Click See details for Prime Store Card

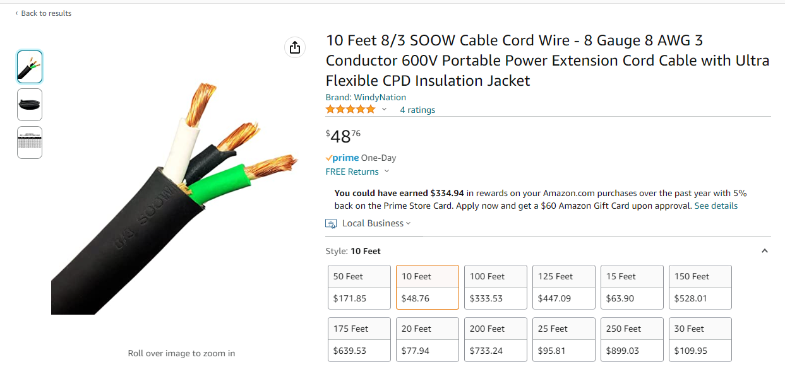[716, 206]
